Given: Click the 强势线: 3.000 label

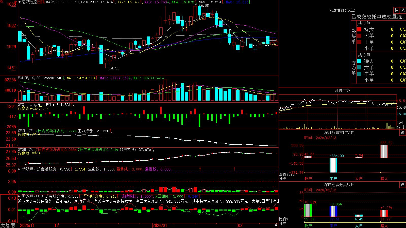Looking at the screenshot, I should pos(129,169).
